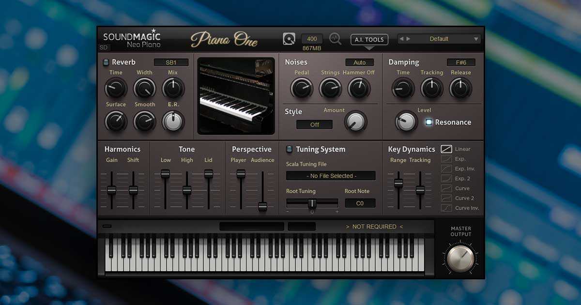Toggle the Reverb power switch

106,62
